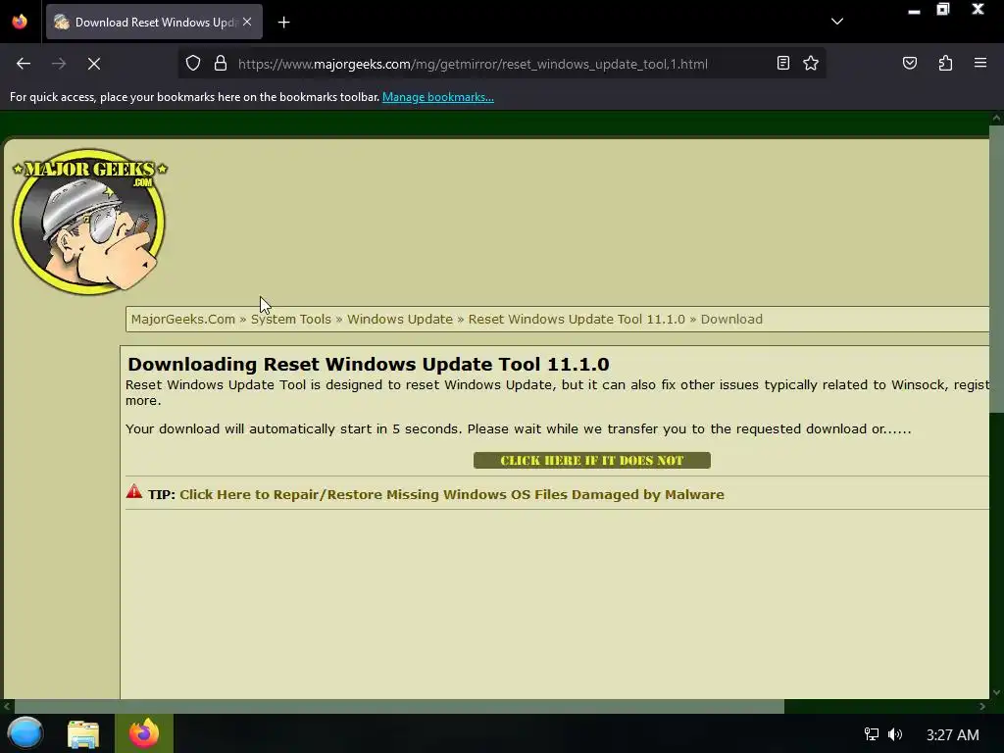Viewport: 1004px width, 753px height.
Task: View site security padlock information
Action: point(221,64)
